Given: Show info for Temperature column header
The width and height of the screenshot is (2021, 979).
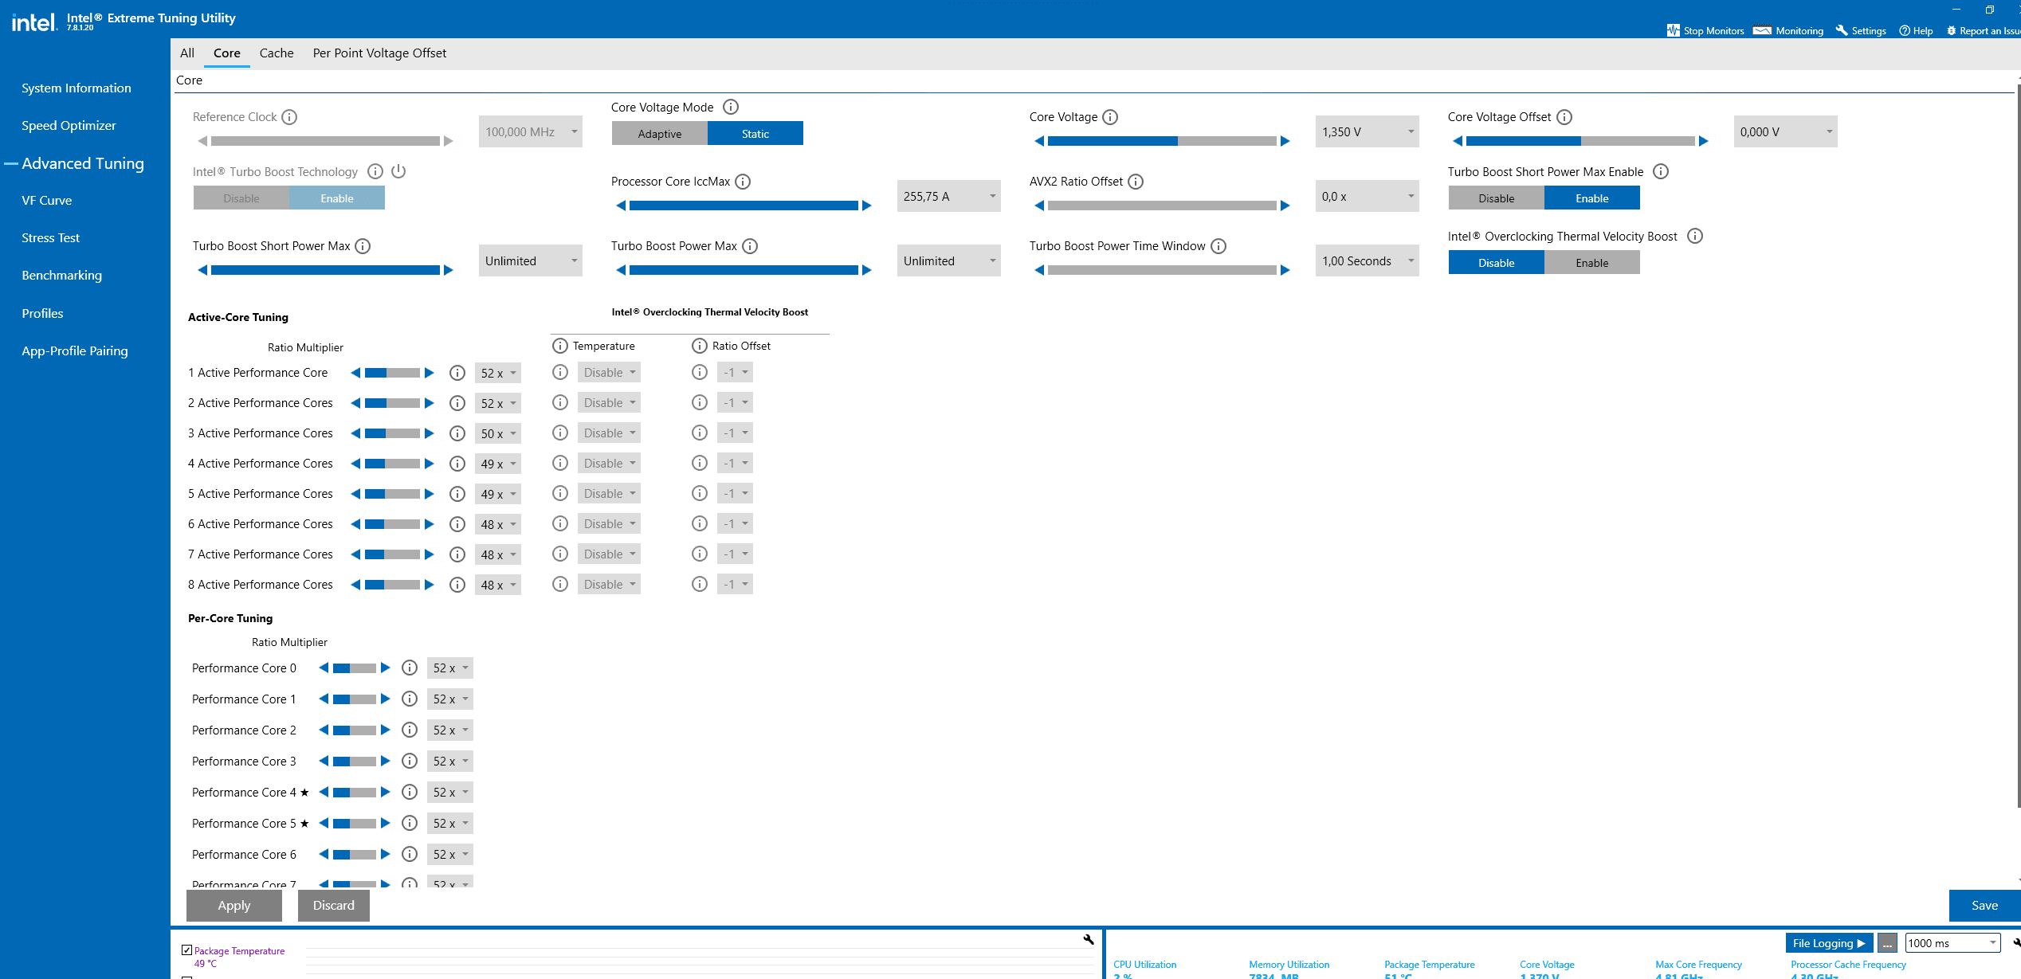Looking at the screenshot, I should (x=560, y=346).
